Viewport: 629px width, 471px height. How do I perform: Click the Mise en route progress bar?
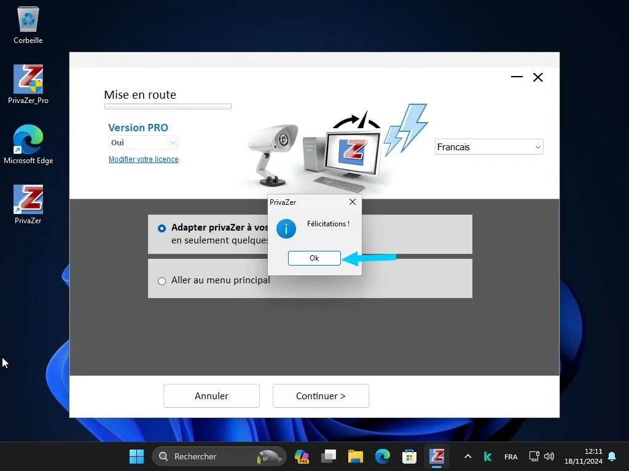168,107
